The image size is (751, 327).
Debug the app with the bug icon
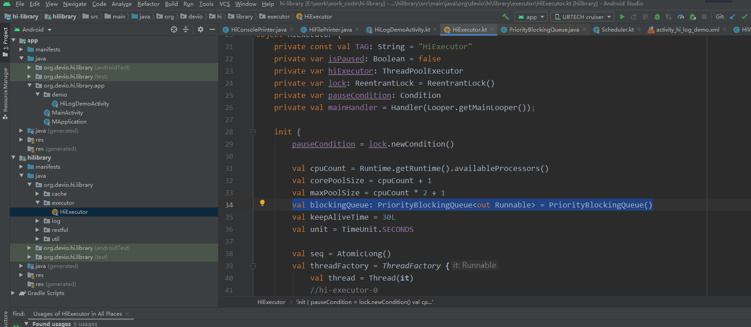point(657,17)
